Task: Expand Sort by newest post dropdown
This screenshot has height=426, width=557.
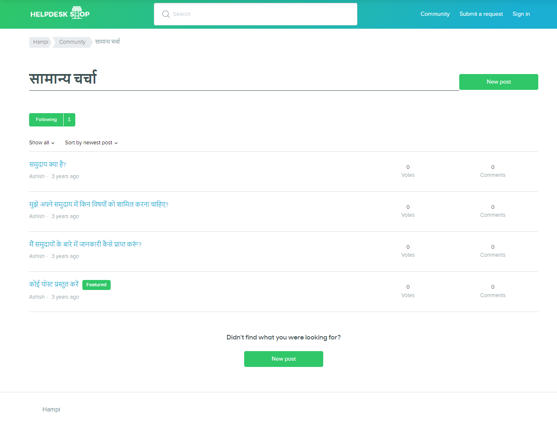Action: [91, 143]
